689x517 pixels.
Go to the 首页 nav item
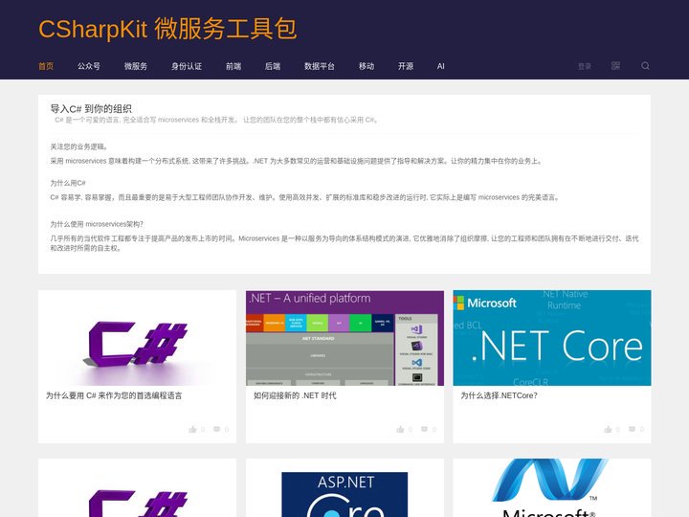tap(46, 66)
